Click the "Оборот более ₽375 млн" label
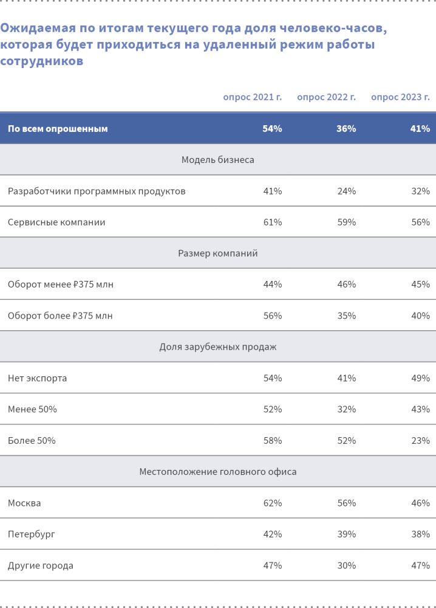Viewport: 436px width, 608px height. 60,316
